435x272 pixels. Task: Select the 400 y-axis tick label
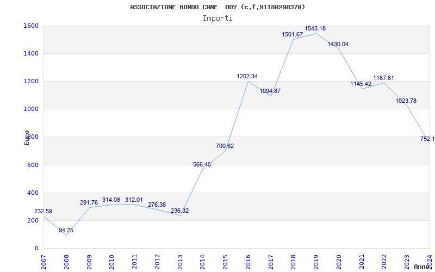32,193
